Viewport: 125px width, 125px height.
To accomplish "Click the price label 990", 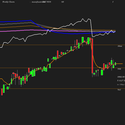I will point(119,69).
